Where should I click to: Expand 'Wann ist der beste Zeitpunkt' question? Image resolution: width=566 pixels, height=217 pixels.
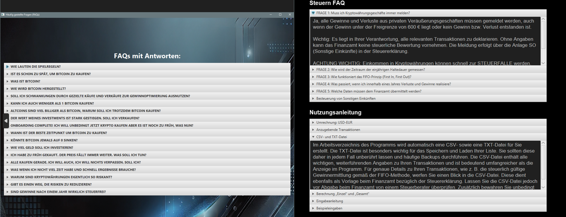[147, 133]
